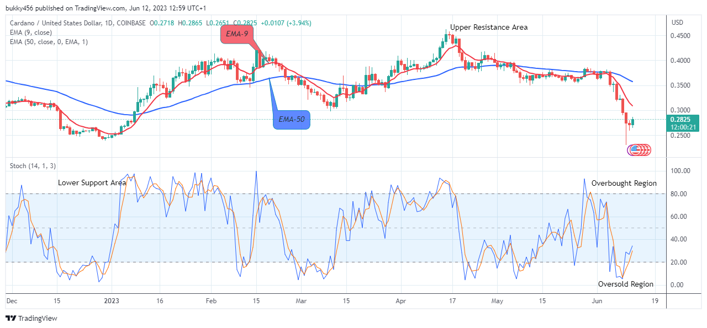The width and height of the screenshot is (707, 328).
Task: Click the +0.0107 (+3.94%) change value
Action: [285, 23]
